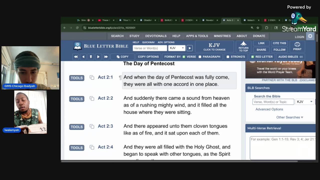
Task: Copy verse Act 2:3 using its copy icon
Action: click(x=92, y=126)
